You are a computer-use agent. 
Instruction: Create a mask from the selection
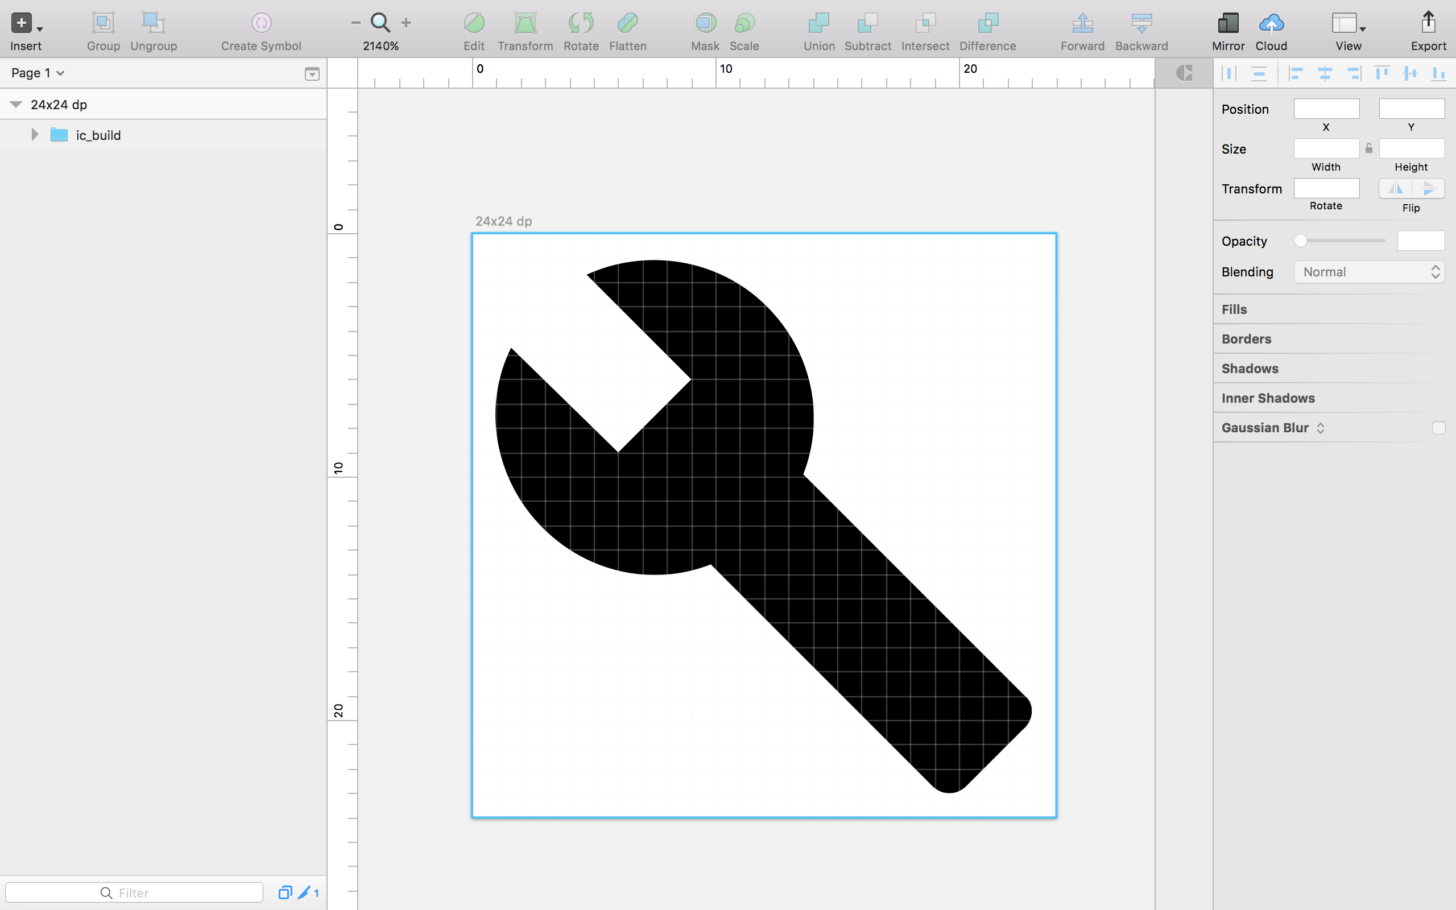pyautogui.click(x=705, y=30)
